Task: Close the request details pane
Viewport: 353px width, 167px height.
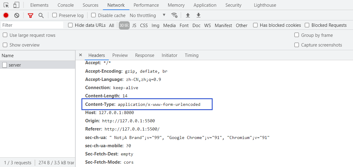Action: tap(81, 55)
